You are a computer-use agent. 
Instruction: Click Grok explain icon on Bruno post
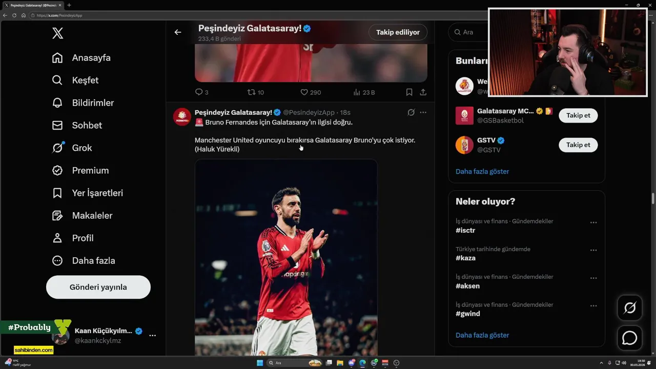pos(411,112)
